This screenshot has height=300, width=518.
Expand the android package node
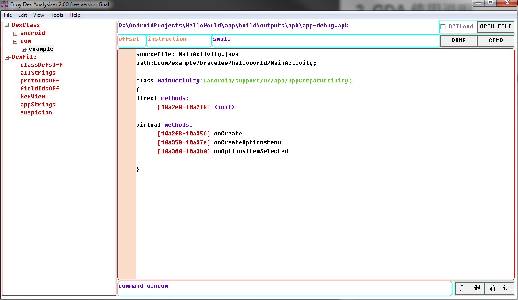15,33
